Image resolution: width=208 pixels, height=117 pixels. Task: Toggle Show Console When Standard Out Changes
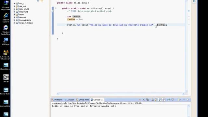point(160,100)
